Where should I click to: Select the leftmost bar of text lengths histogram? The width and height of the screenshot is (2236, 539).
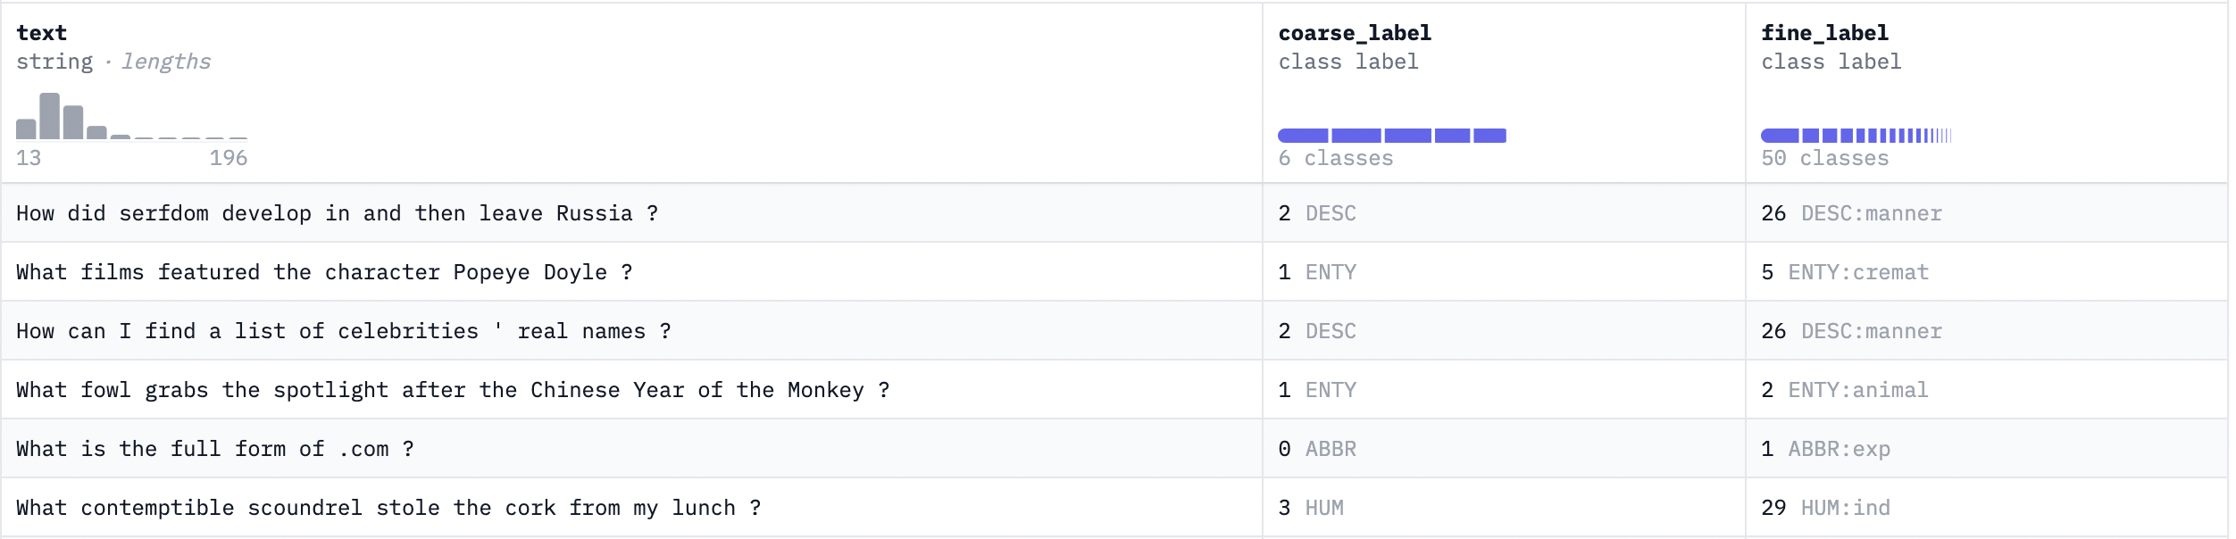(x=26, y=129)
